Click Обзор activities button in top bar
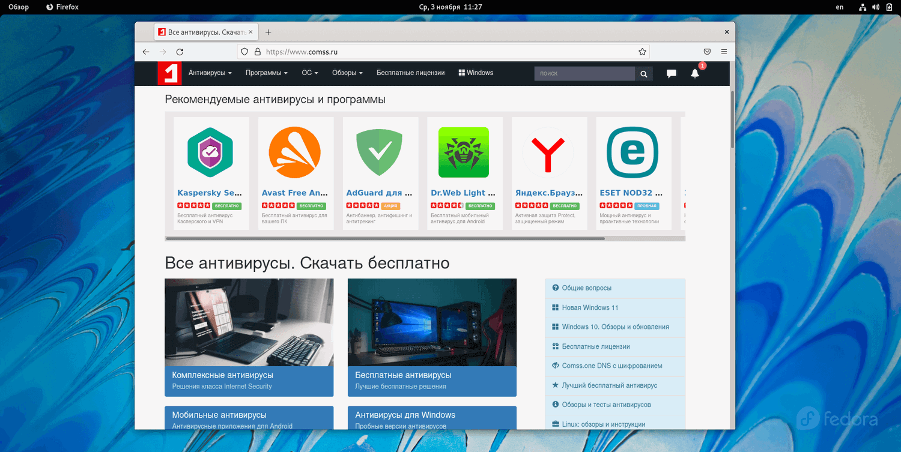The image size is (901, 452). point(19,7)
